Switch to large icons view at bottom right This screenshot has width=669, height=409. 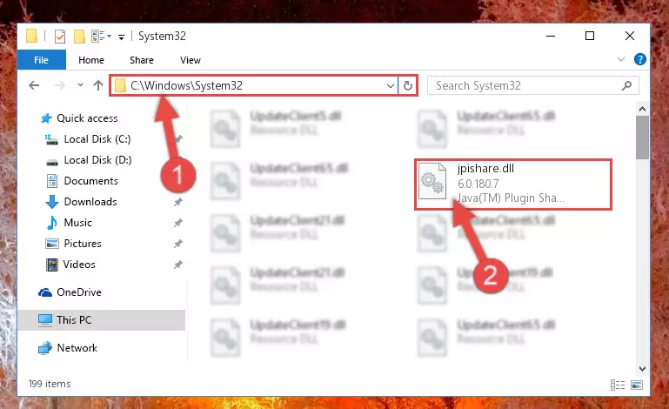pyautogui.click(x=637, y=386)
